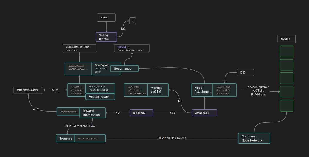Select the lowest green node box under Nodes
The image size is (309, 157).
point(286,106)
